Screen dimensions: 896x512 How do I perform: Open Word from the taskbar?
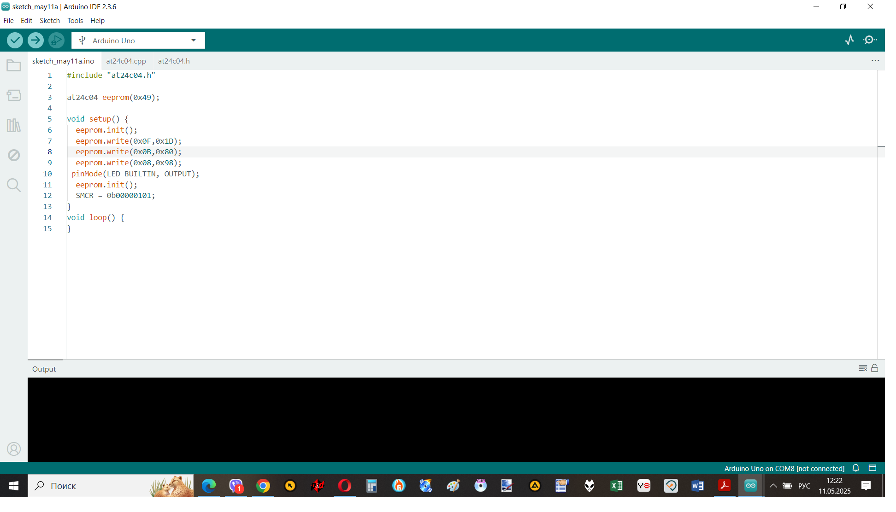698,486
